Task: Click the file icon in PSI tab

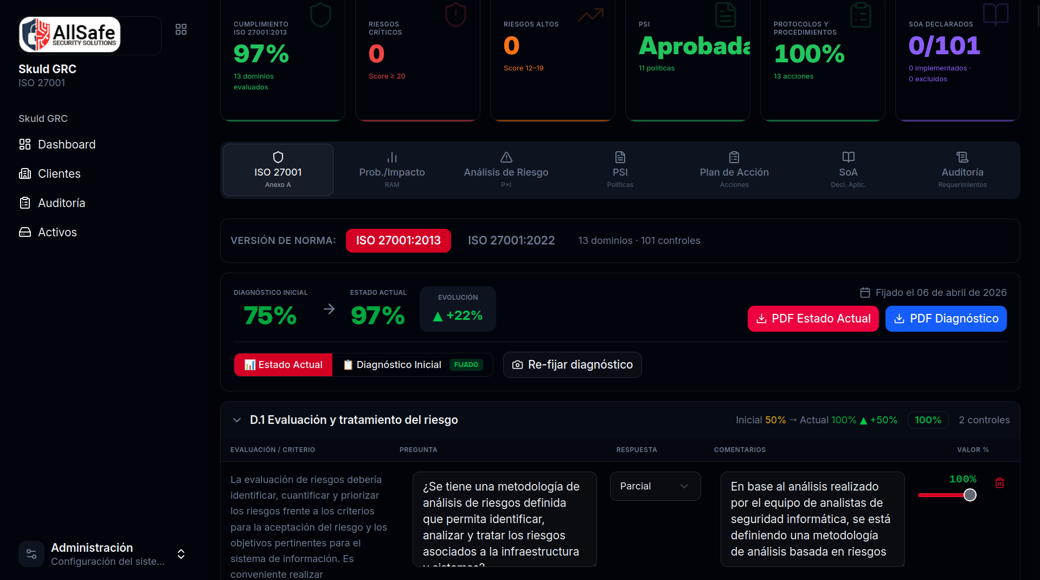Action: (620, 157)
